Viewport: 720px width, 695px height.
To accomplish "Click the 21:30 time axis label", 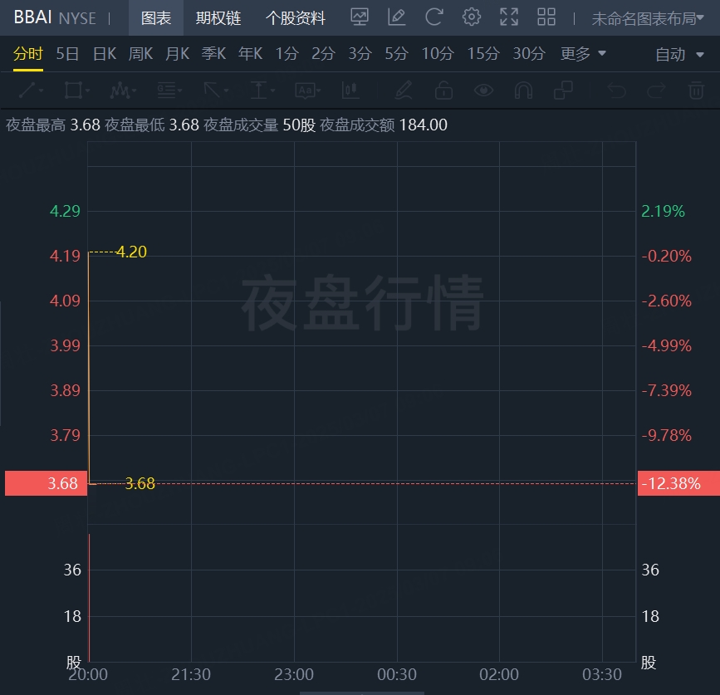I will [x=191, y=674].
